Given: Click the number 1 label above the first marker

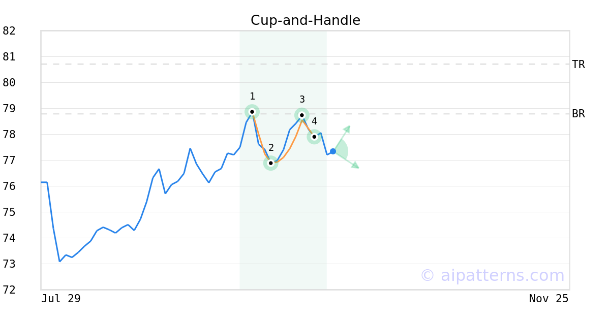Looking at the screenshot, I should tap(252, 97).
